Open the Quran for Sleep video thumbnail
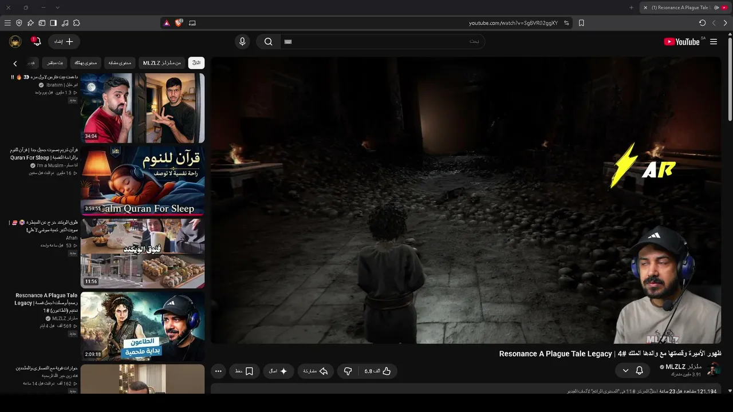Viewport: 733px width, 412px height. point(143,181)
